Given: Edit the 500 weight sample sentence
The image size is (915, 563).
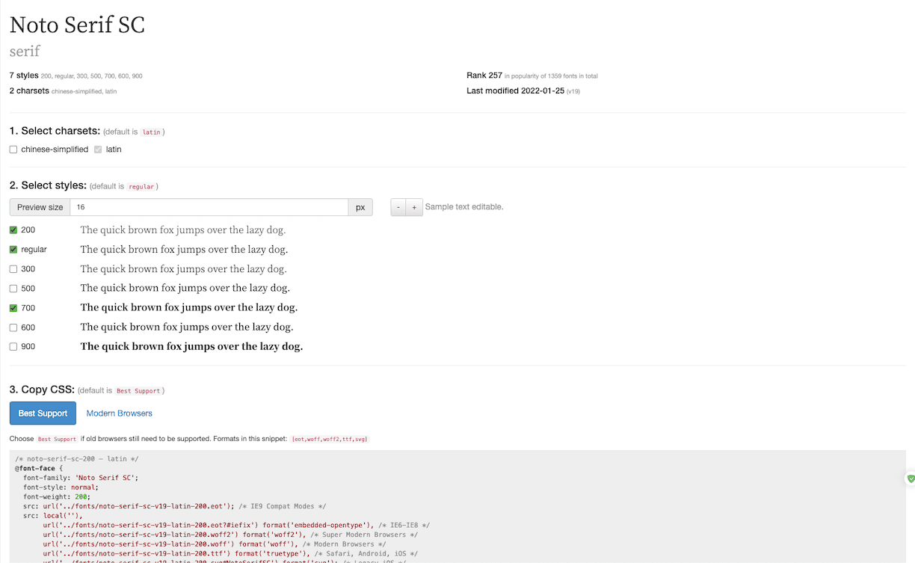Looking at the screenshot, I should coord(185,289).
